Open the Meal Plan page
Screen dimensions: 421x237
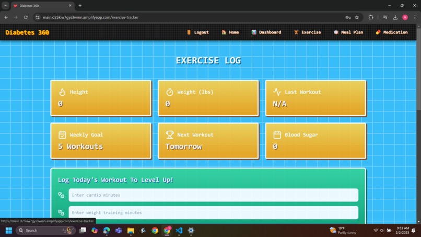pos(348,32)
